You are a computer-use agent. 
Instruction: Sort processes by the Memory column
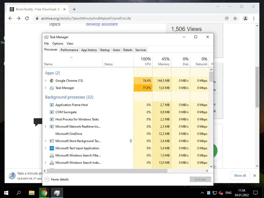click(162, 62)
